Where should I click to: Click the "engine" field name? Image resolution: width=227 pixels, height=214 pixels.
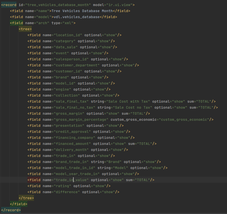click(x=62, y=89)
